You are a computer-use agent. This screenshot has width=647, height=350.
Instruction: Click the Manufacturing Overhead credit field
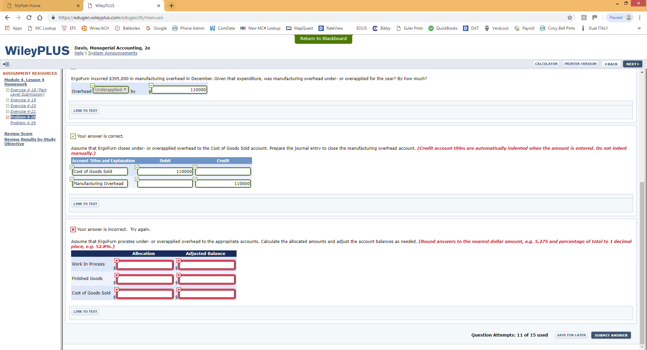[x=223, y=184]
